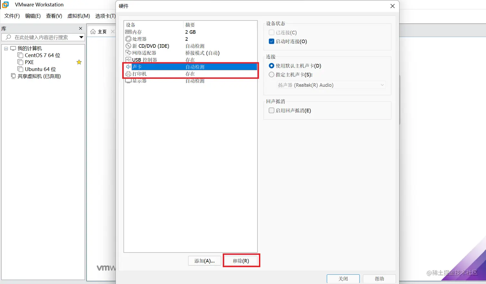Close the library (库) panel
The width and height of the screenshot is (486, 284).
pyautogui.click(x=81, y=28)
